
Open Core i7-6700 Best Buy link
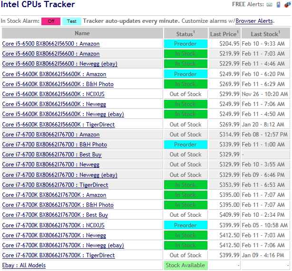click(52, 155)
